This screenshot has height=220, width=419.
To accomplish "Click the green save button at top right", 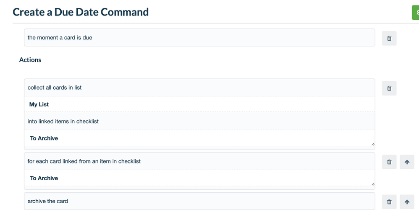I will (416, 13).
